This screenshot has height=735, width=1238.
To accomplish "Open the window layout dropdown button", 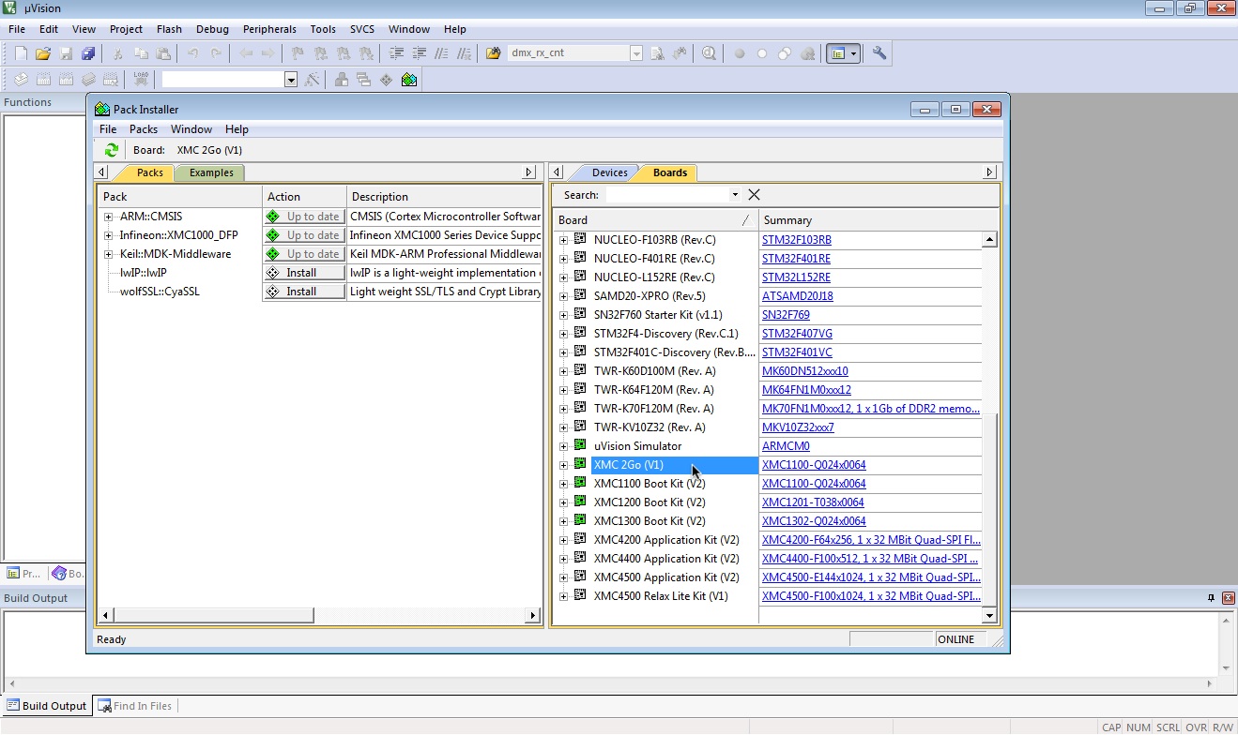I will (843, 53).
